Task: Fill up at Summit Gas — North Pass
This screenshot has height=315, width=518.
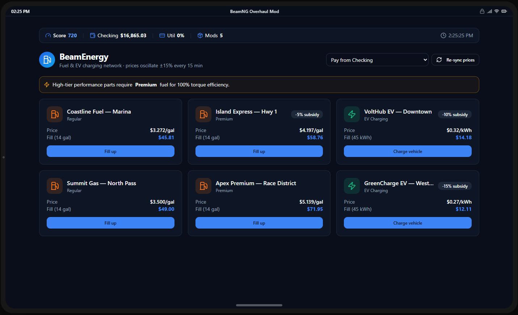Action: 110,223
